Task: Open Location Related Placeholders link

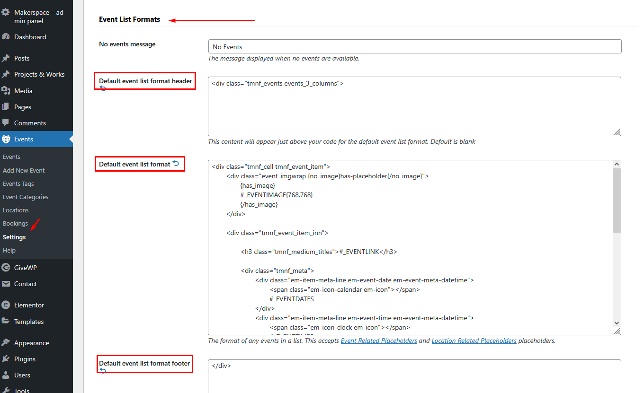Action: tap(474, 341)
